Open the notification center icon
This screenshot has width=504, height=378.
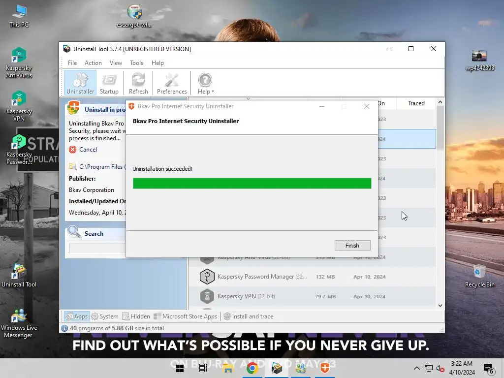(488, 368)
